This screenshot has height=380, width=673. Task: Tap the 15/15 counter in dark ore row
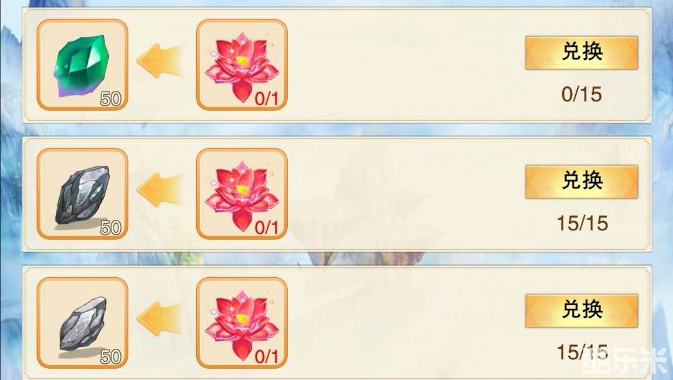[583, 223]
